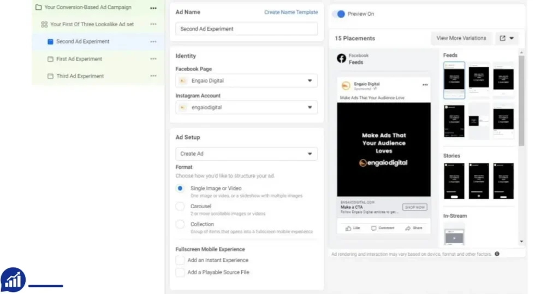The image size is (559, 294).
Task: Select middle small thumbnail in second Feeds row
Action: 479,121
